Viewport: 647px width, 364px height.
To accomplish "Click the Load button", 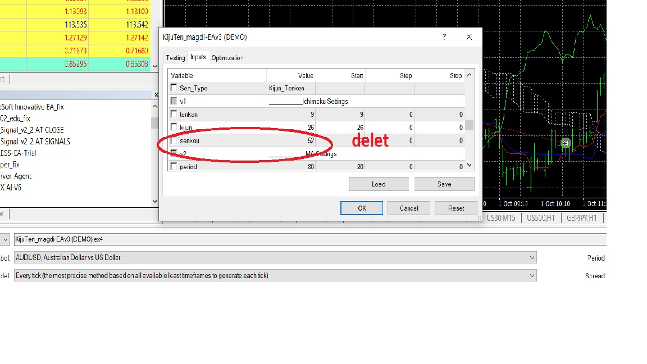I will [379, 184].
